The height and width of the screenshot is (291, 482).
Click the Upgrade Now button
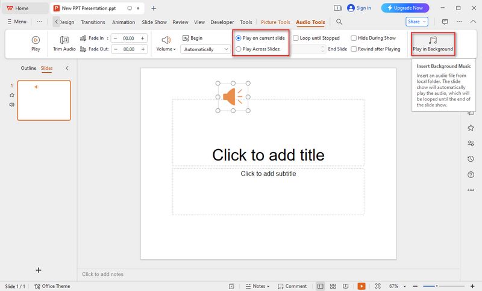405,8
